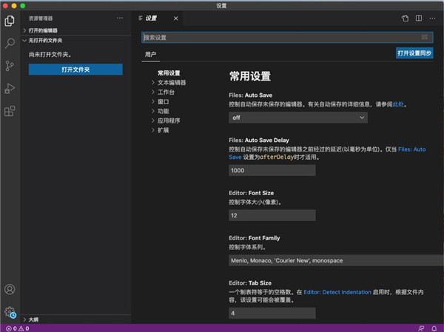Select 常用设置 in the settings tree
The width and height of the screenshot is (444, 332).
[169, 73]
